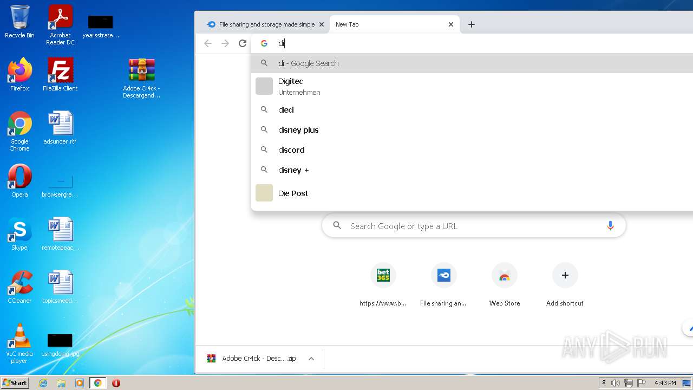Click Chrome back navigation arrow

pos(208,43)
